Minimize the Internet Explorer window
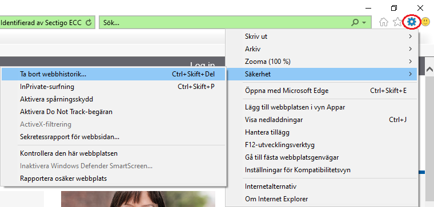This screenshot has height=207, width=434. (x=368, y=8)
